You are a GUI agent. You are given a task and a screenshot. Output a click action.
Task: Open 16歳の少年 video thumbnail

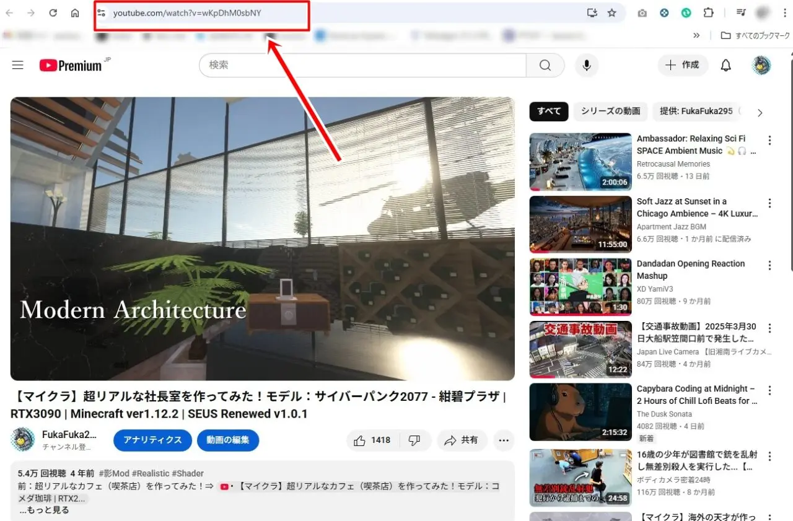[x=581, y=478]
